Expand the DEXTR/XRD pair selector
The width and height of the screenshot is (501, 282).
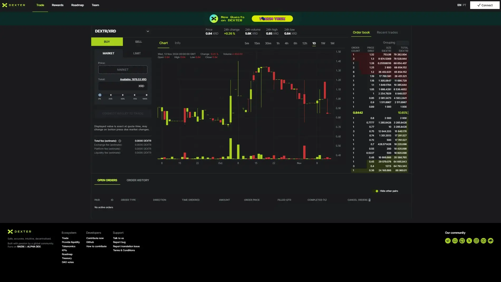[148, 31]
